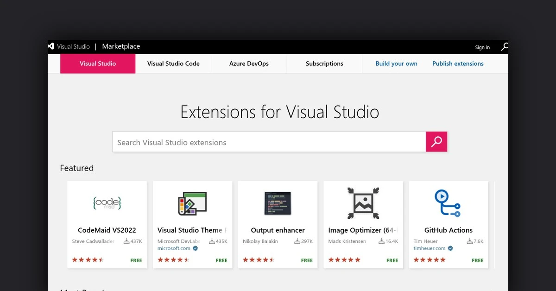Click the Visual Studio extensions search field
556x291 pixels.
[269, 142]
